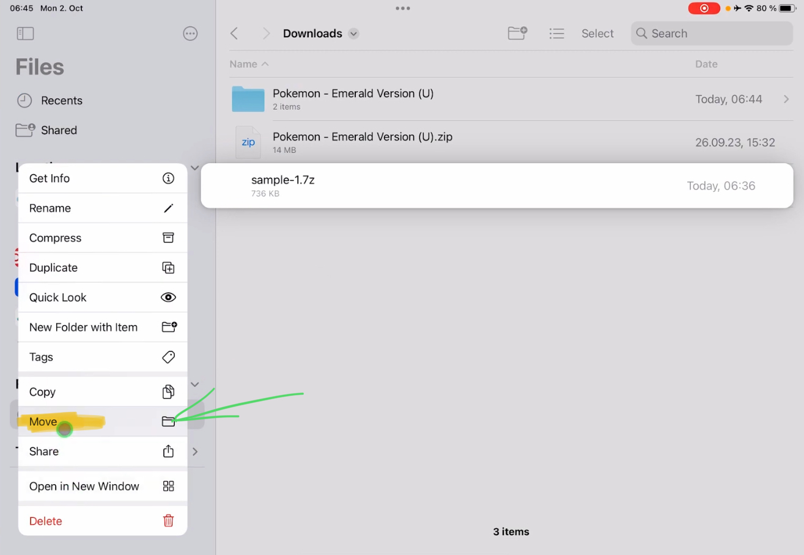Open the Downloads title dropdown chevron

click(353, 34)
